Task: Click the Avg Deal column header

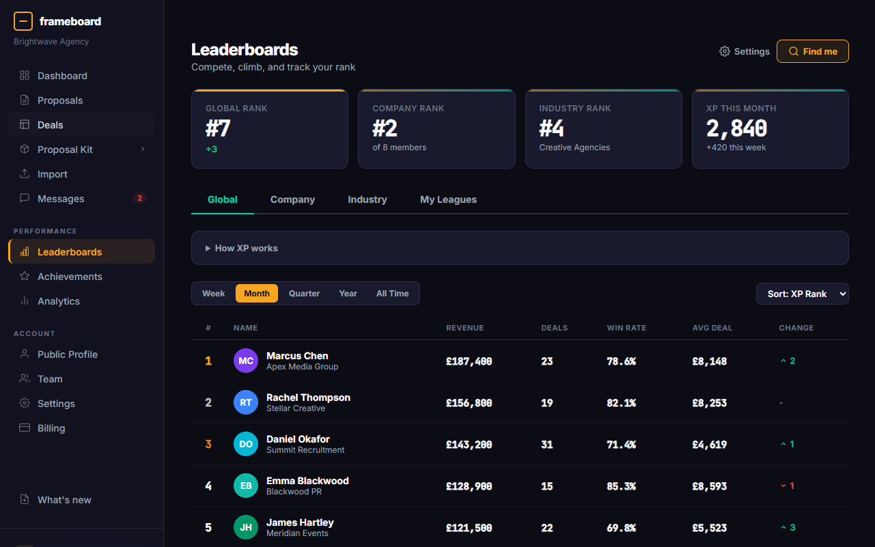Action: (712, 328)
